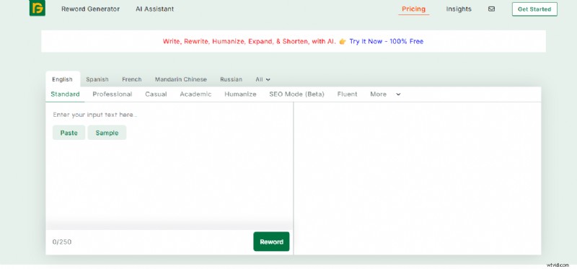Click the output result panel
The width and height of the screenshot is (577, 269).
[x=418, y=178]
